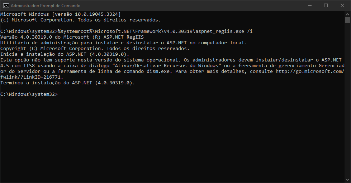Click the empty C:\Windows\system32> prompt at bottom

pos(29,94)
